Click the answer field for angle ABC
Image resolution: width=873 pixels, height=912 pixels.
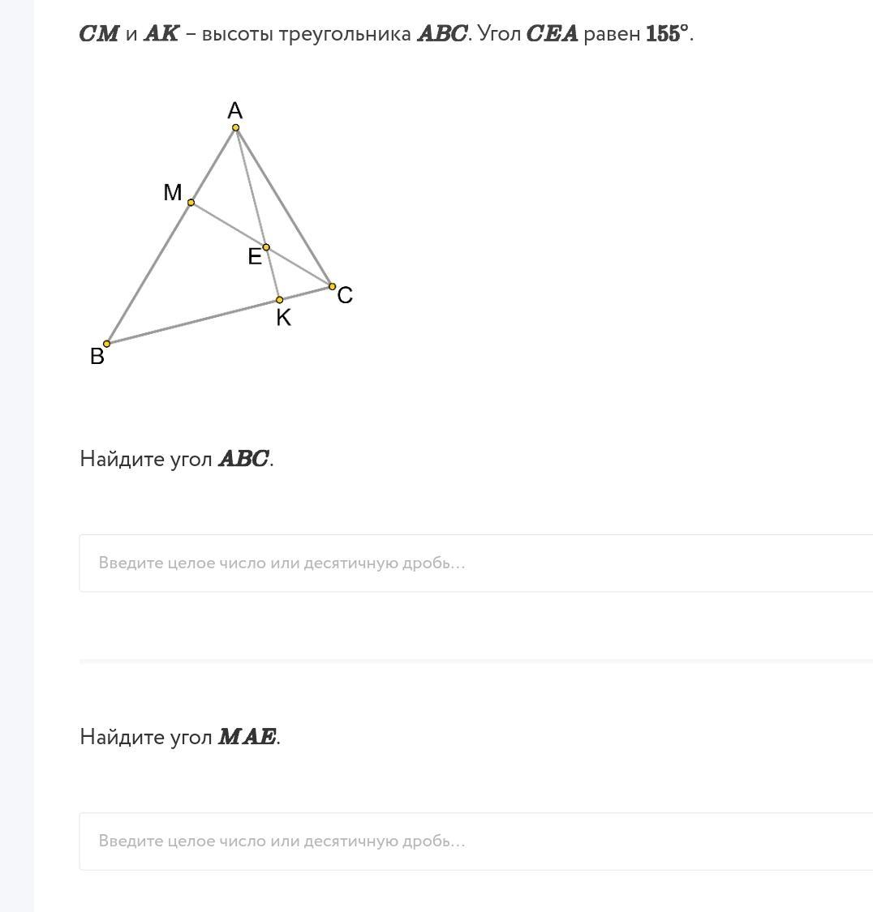(475, 563)
